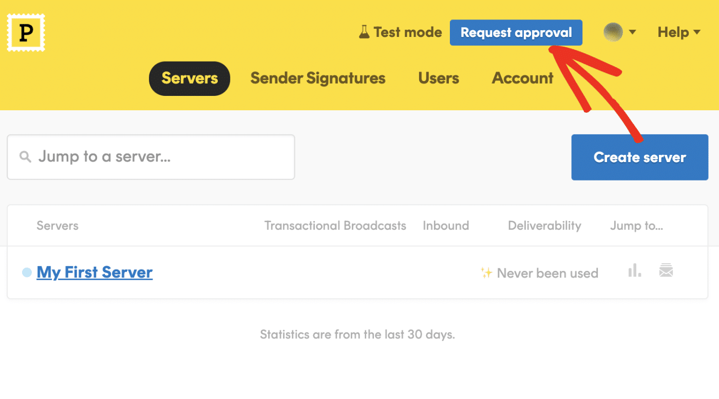Click the Deliverability column header
Viewport: 719px width, 399px height.
pyautogui.click(x=544, y=225)
